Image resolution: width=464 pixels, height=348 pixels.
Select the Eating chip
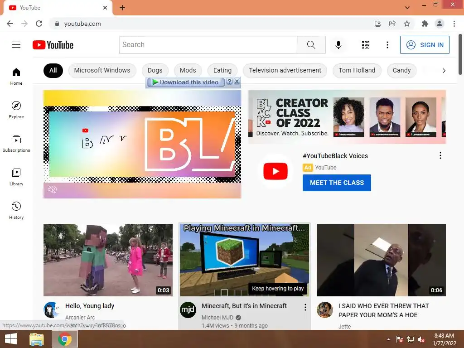[x=222, y=70]
